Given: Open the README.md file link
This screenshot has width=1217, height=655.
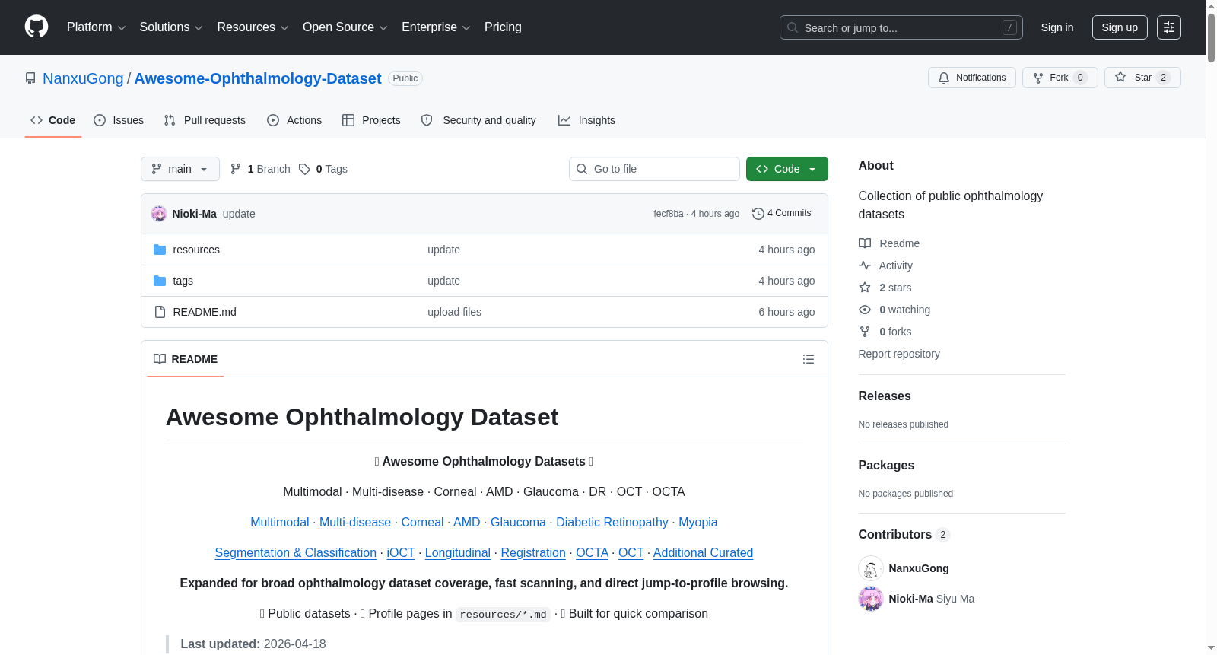Looking at the screenshot, I should 205,312.
